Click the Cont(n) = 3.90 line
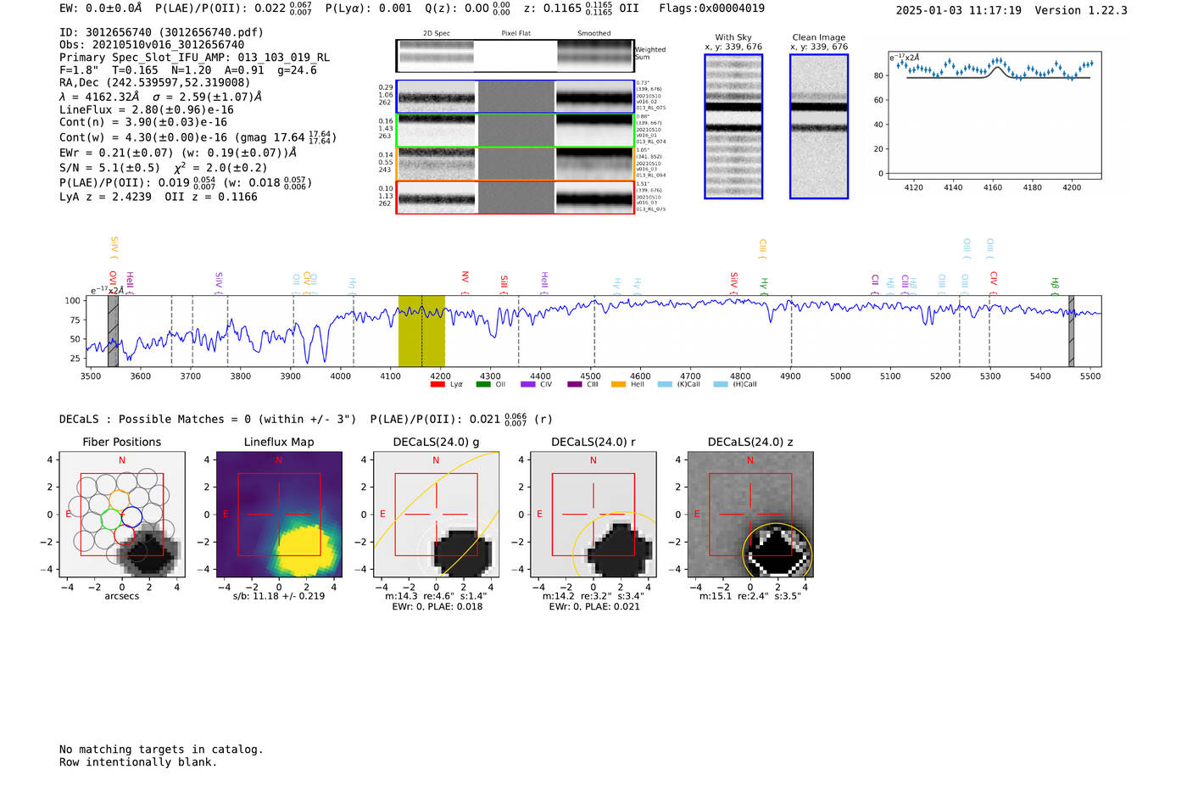 click(x=143, y=122)
